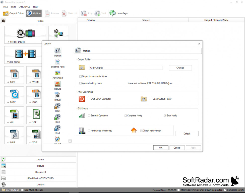
Task: Click C:\FFOutput path in status bar
Action: click(x=12, y=190)
